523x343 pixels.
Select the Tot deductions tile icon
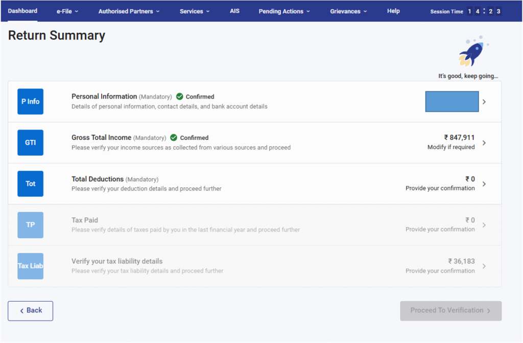30,184
